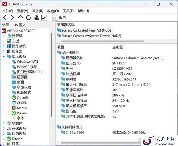Open the 报告(R) menu

coord(38,11)
